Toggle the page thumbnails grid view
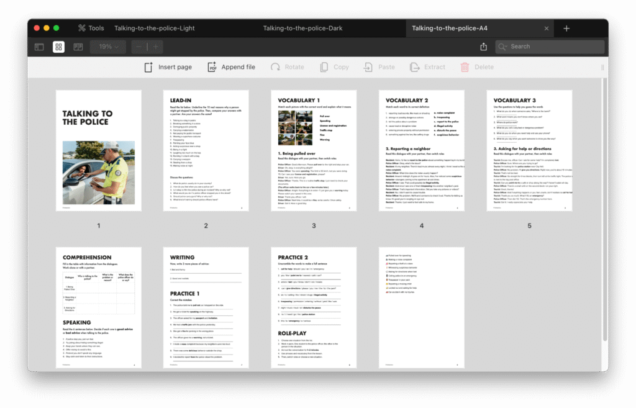636x408 pixels. [58, 47]
